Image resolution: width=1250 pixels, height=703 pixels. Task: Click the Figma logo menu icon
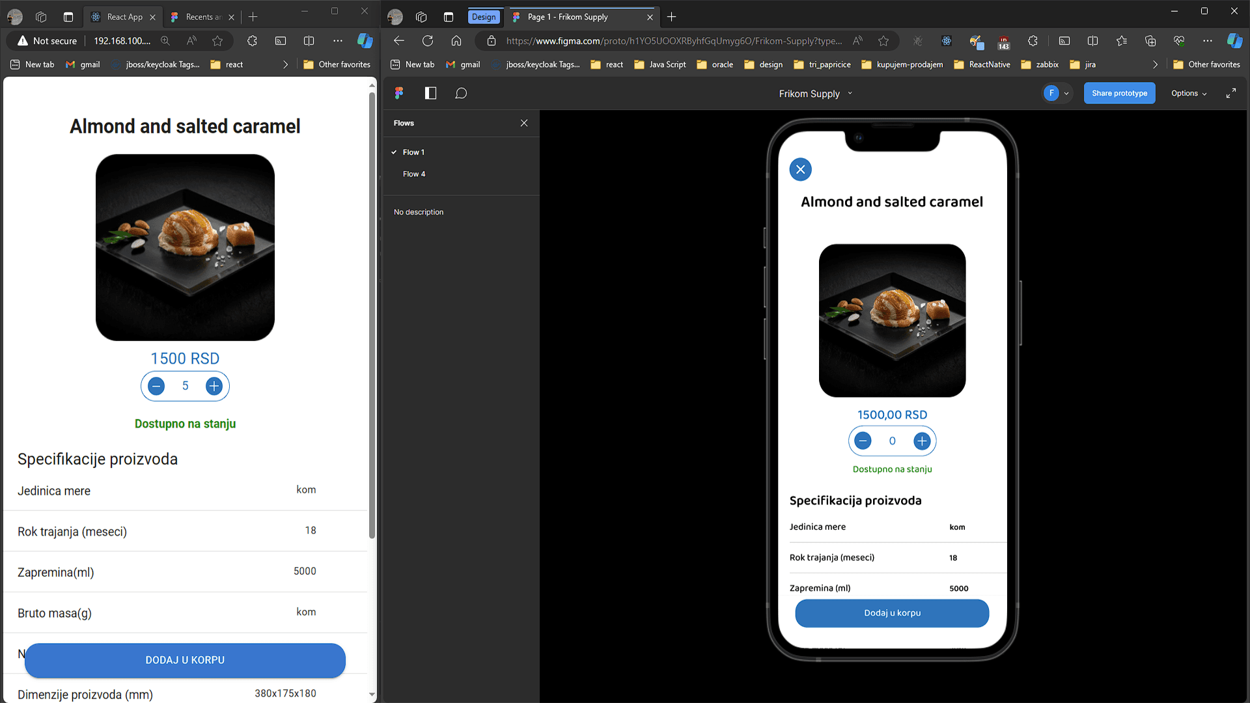click(x=399, y=93)
